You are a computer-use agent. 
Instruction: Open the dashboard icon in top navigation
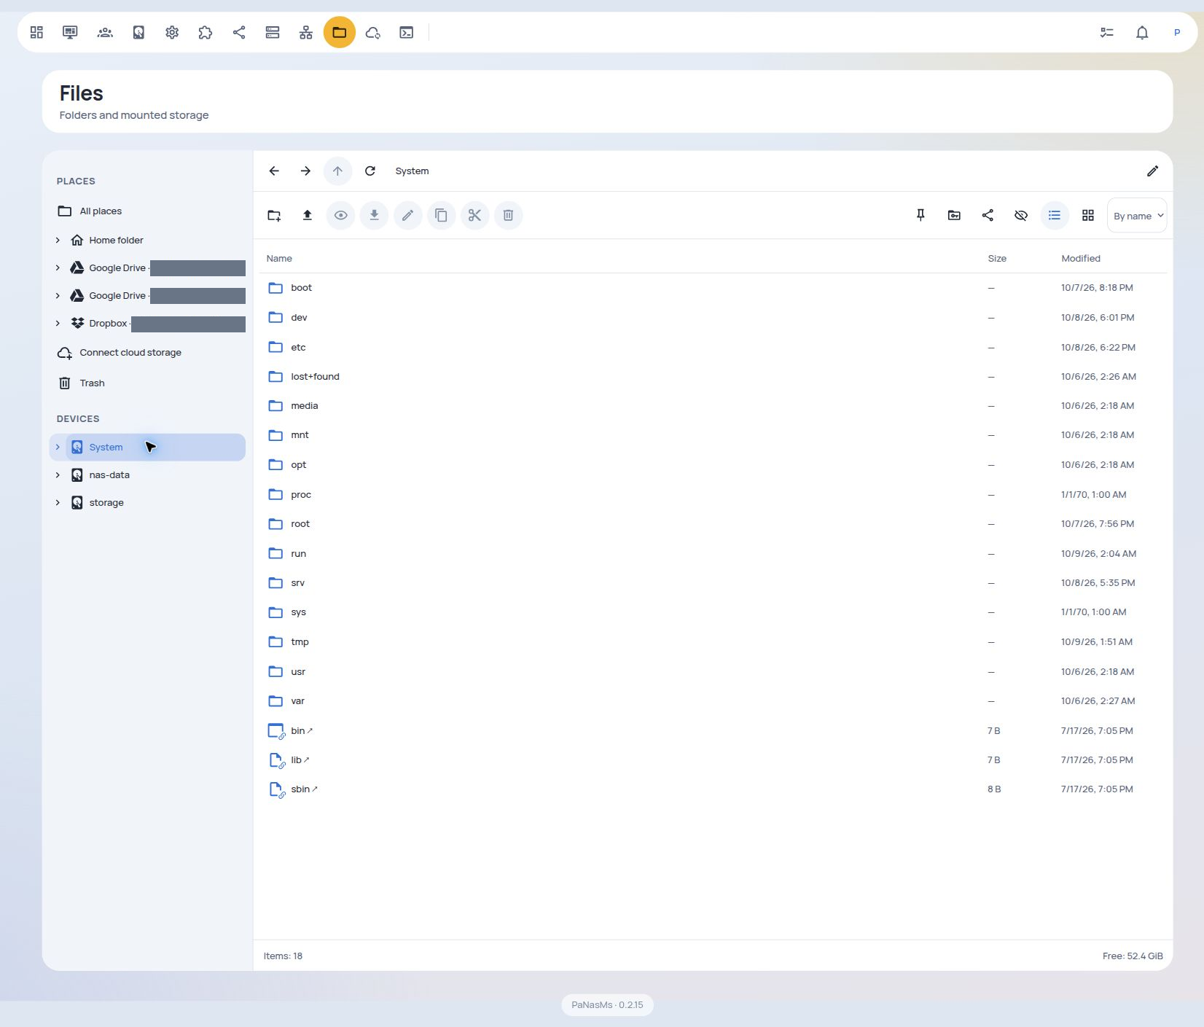click(36, 32)
